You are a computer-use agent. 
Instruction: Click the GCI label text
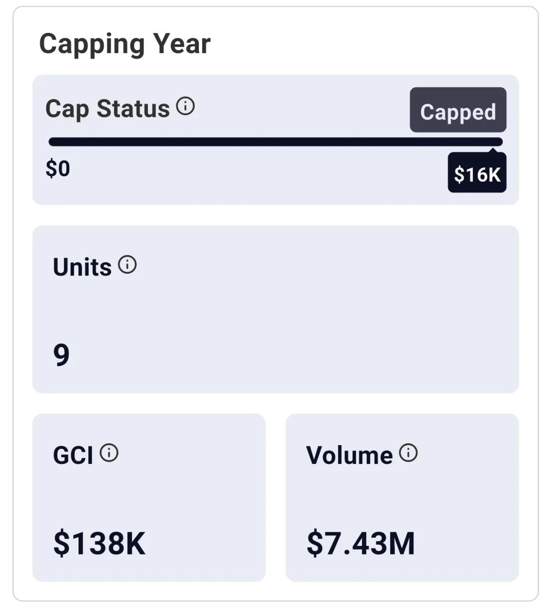(x=73, y=456)
